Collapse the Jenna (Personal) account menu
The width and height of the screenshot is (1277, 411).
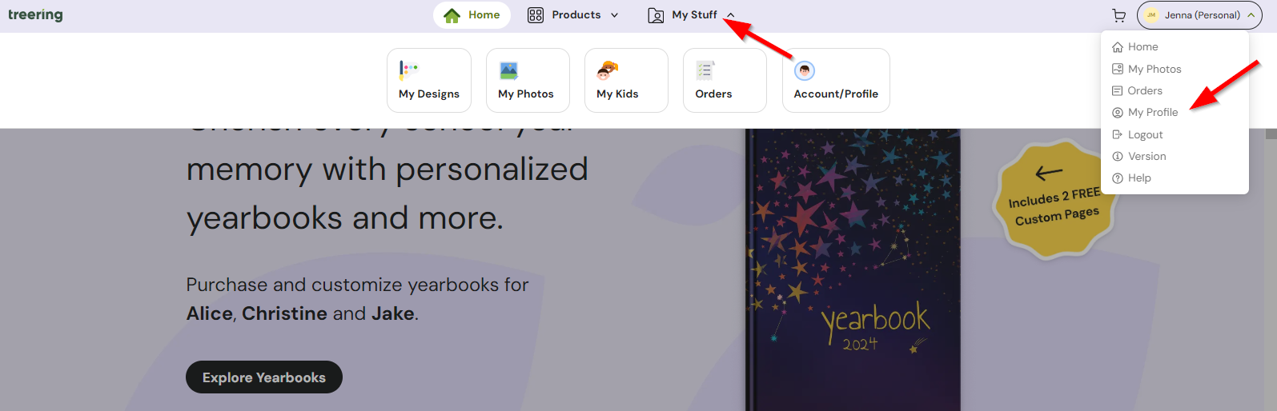(x=1199, y=15)
